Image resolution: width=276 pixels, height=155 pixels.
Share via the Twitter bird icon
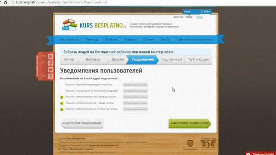tap(50, 70)
